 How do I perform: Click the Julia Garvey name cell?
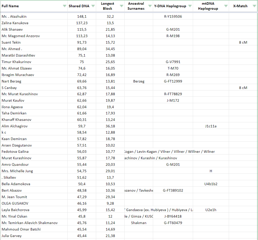pyautogui.click(x=12, y=236)
